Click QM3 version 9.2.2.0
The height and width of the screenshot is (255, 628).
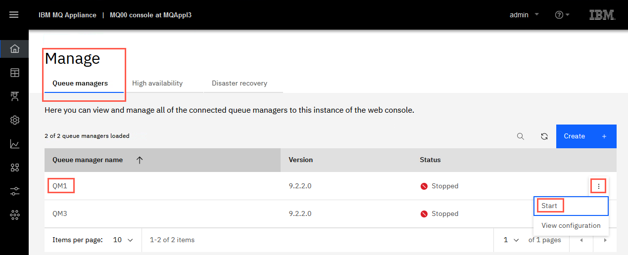300,214
